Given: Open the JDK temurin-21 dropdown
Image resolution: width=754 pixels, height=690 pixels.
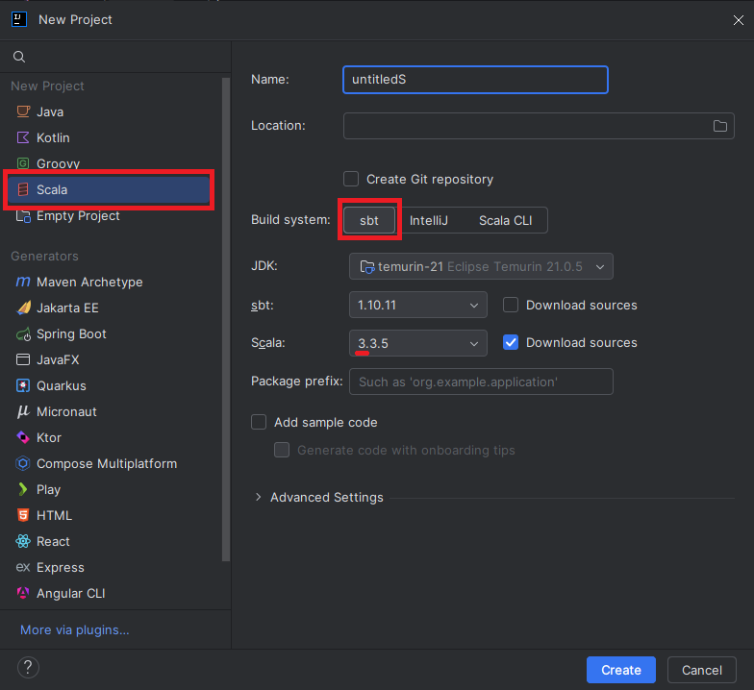Looking at the screenshot, I should (x=481, y=266).
